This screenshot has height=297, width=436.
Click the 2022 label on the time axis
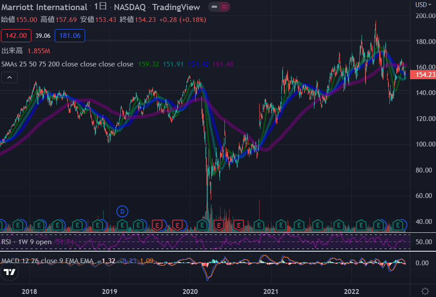(x=351, y=291)
